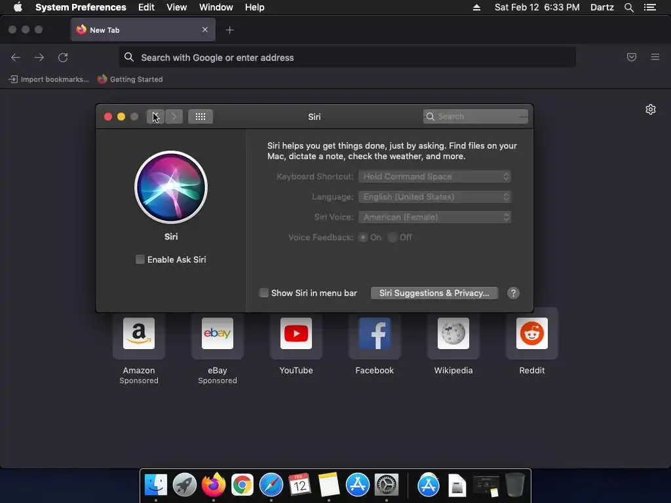Click the eject icon in menu bar
This screenshot has height=503, width=671.
click(x=476, y=7)
